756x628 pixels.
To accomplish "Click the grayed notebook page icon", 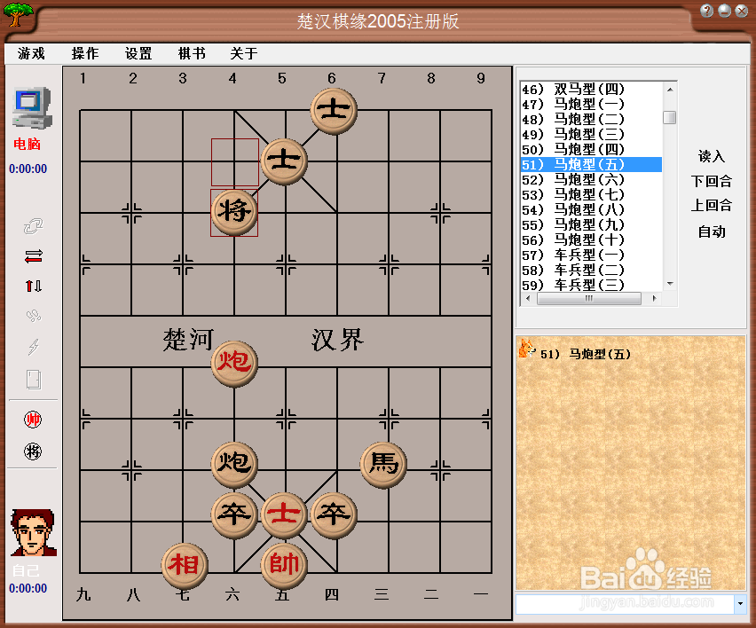I will point(33,380).
